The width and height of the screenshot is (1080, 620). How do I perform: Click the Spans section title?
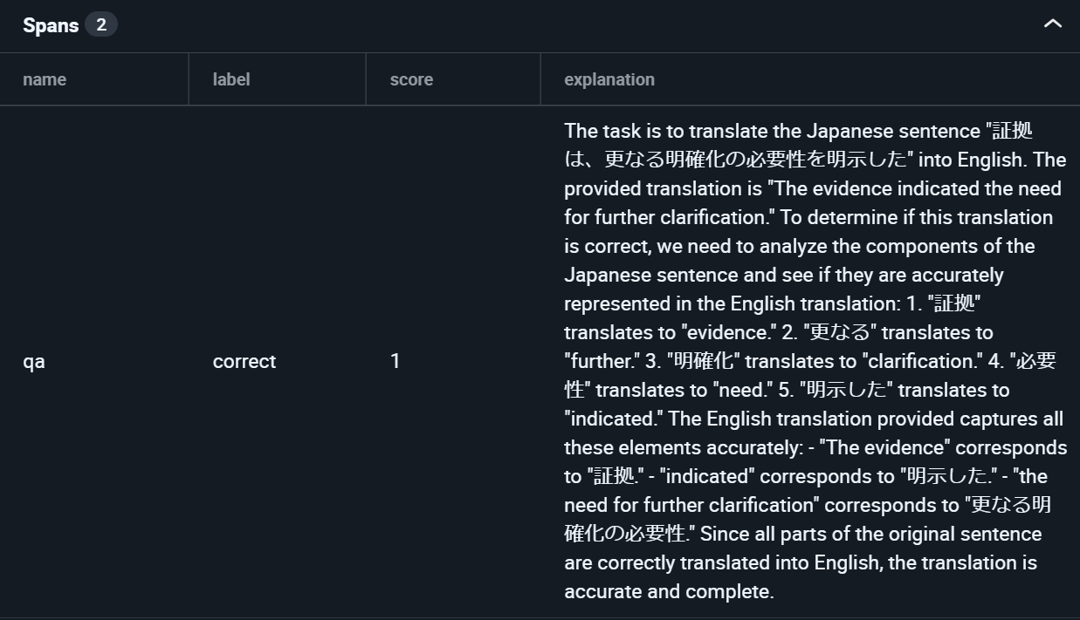coord(51,25)
